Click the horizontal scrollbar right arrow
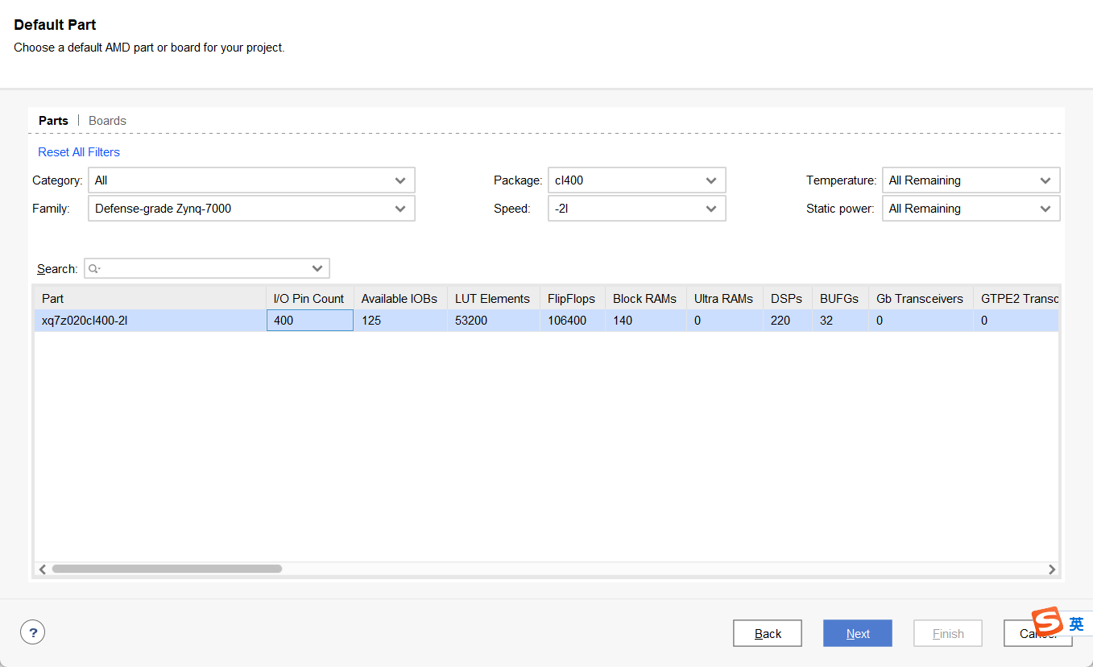Image resolution: width=1093 pixels, height=667 pixels. click(1051, 570)
